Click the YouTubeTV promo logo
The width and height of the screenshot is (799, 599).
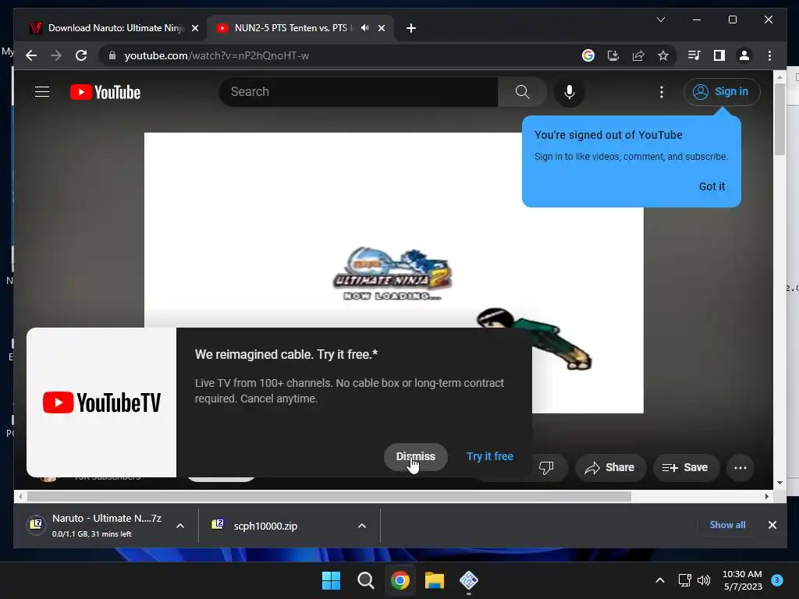[101, 402]
